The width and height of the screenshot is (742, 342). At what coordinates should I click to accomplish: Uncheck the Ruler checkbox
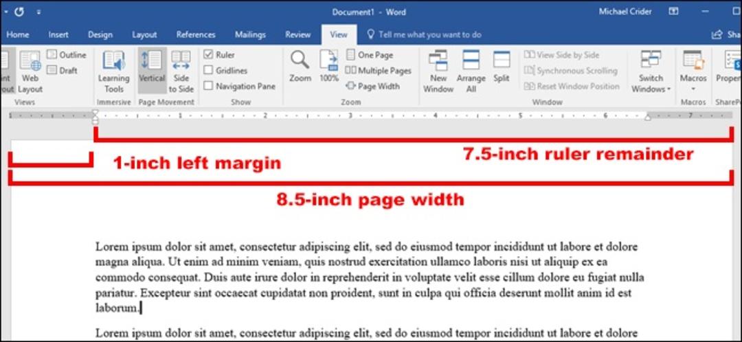click(208, 55)
